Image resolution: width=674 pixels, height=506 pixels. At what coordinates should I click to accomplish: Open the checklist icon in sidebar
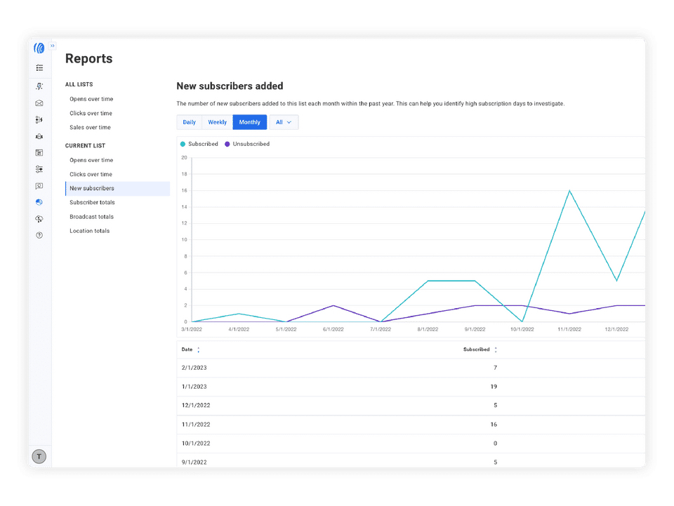coord(39,68)
